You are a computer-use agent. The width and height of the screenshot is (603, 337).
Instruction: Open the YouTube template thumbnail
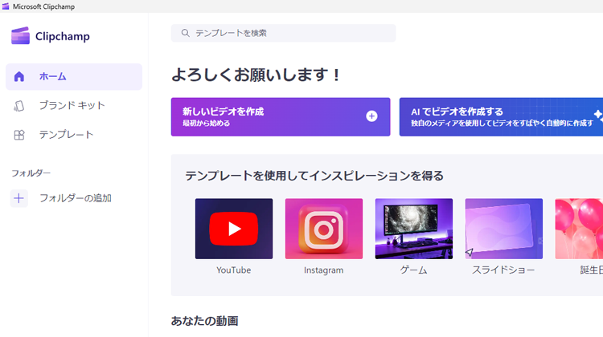[234, 229]
